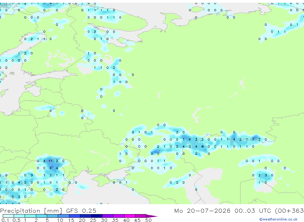Pick the 25 to 30 mm legend swatch
Image resolution: width=304 pixels, height=222 pixels.
(97, 216)
